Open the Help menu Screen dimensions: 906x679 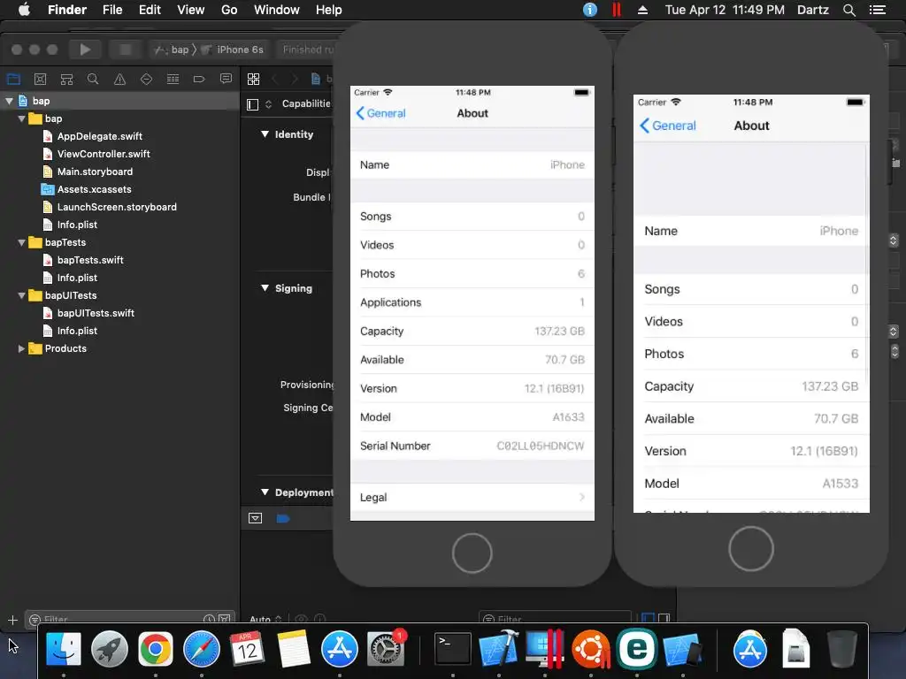tap(329, 10)
